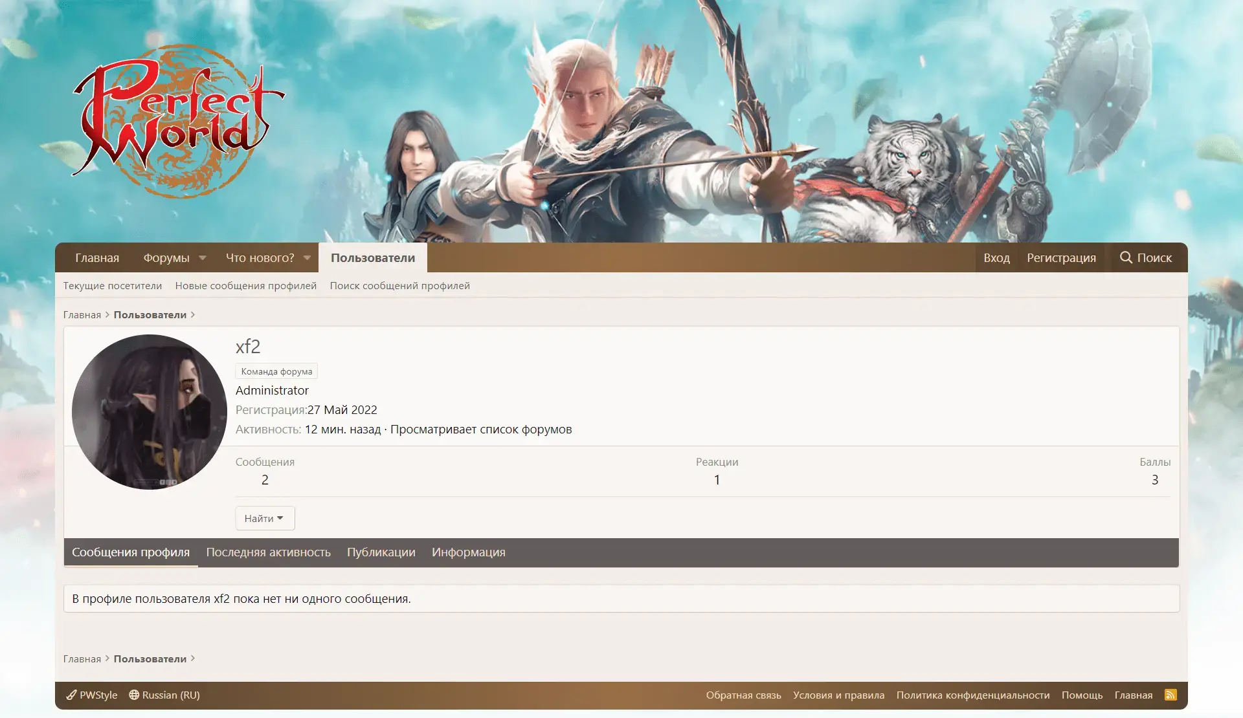Select the Пользователи navigation tab
Screen dimensions: 1243x718
(x=373, y=257)
